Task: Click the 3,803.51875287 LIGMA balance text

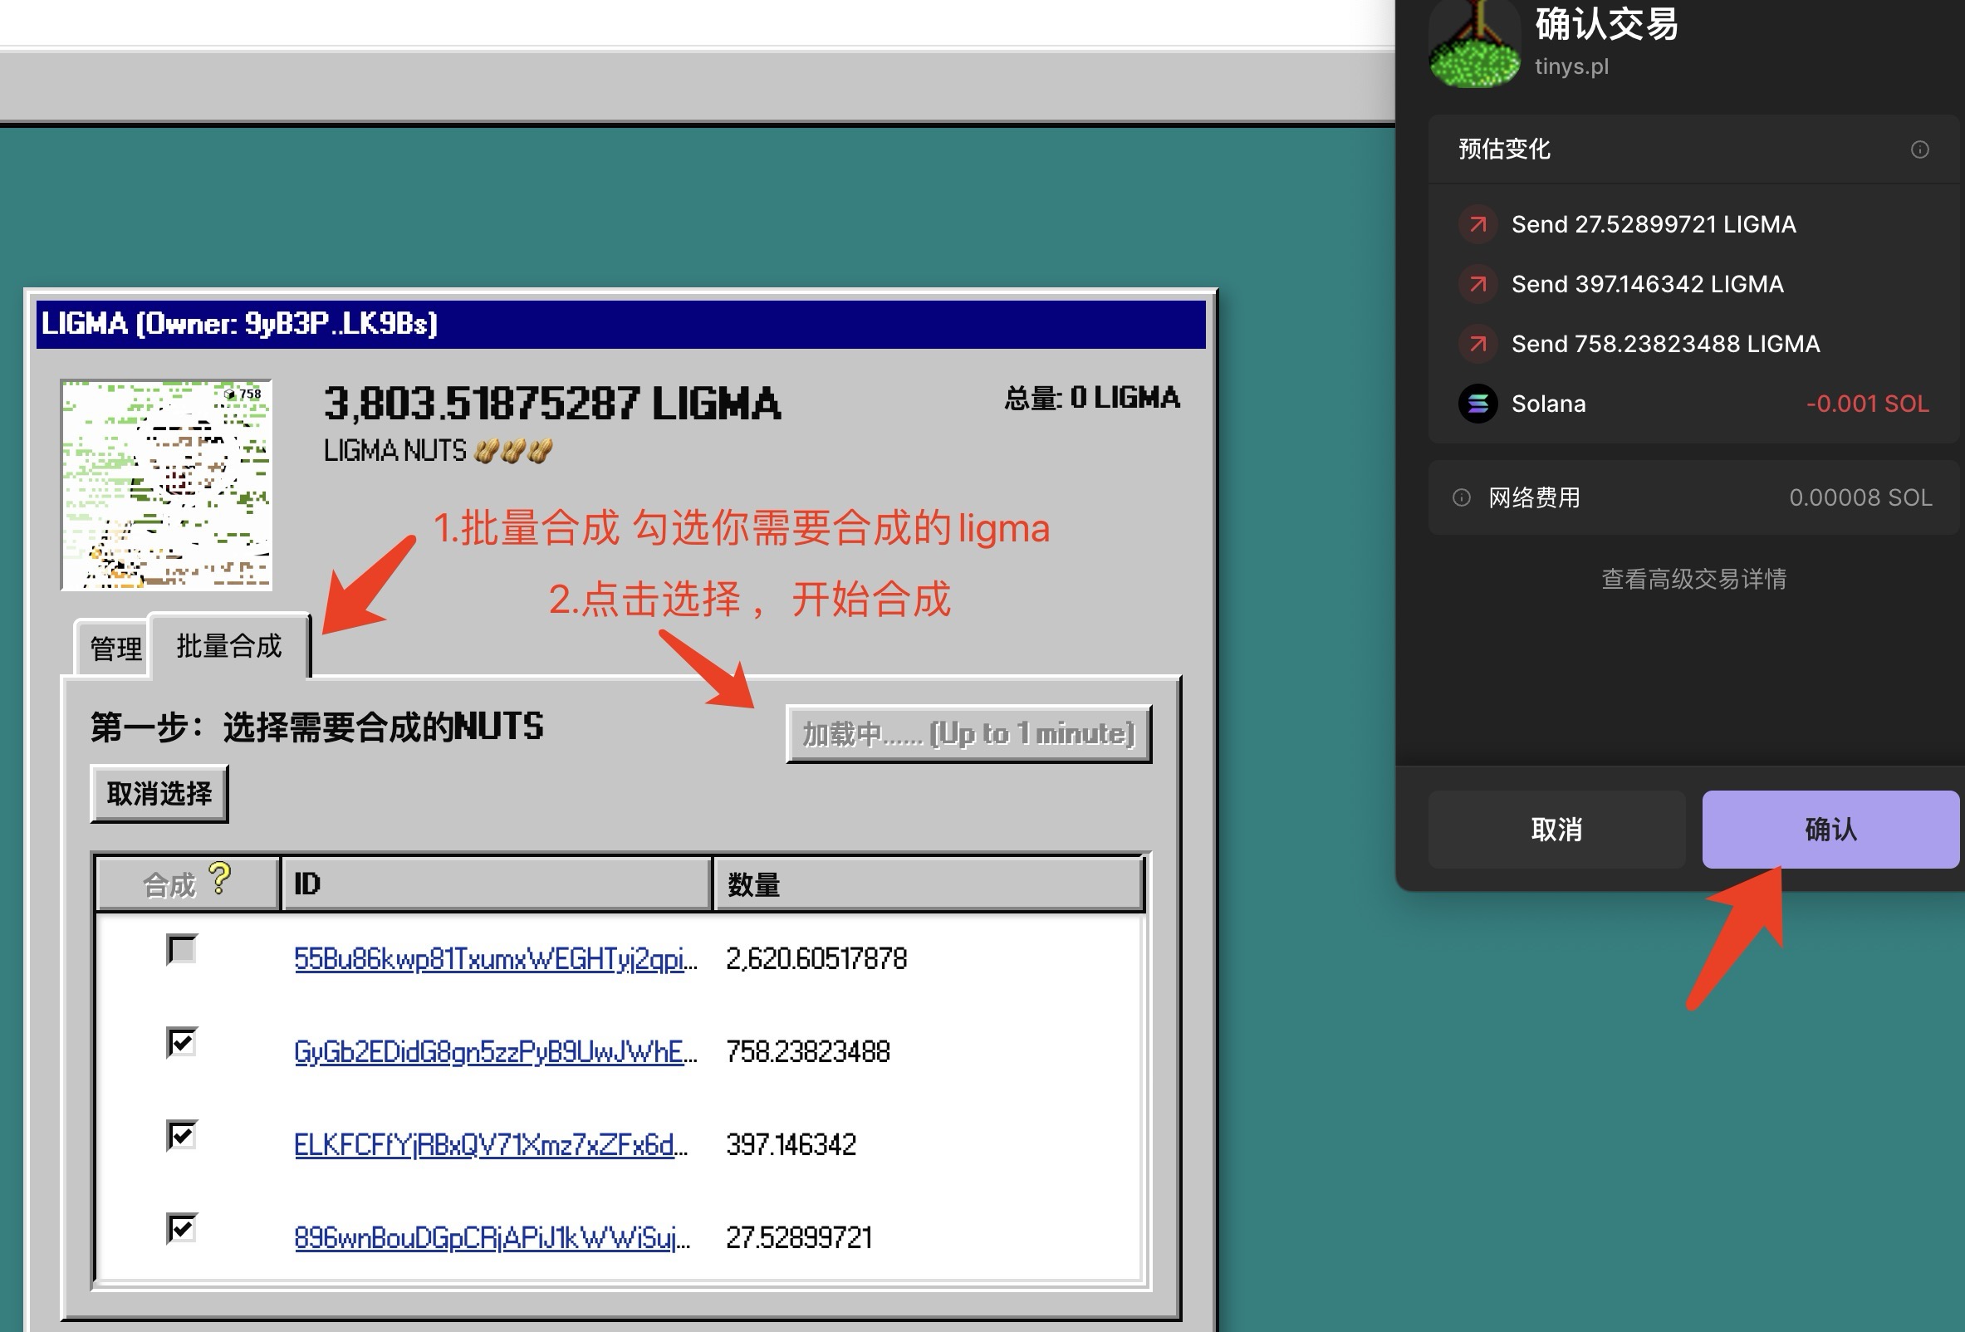Action: tap(552, 403)
